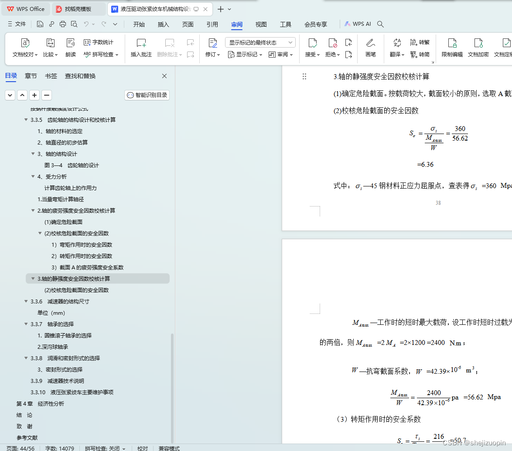Collapse the 4、受力分析 outline node
Image resolution: width=512 pixels, height=451 pixels.
[x=33, y=176]
